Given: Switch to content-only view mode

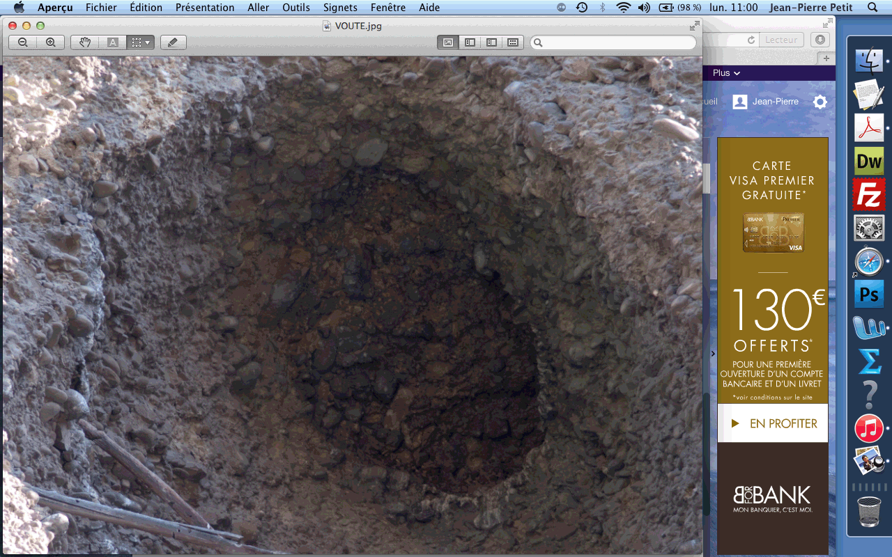Looking at the screenshot, I should pyautogui.click(x=448, y=42).
